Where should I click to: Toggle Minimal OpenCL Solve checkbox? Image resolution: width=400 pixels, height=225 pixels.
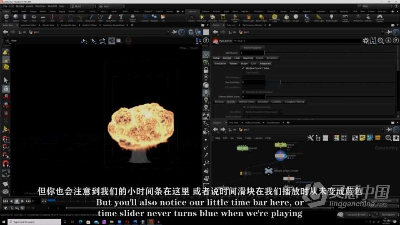[243, 68]
